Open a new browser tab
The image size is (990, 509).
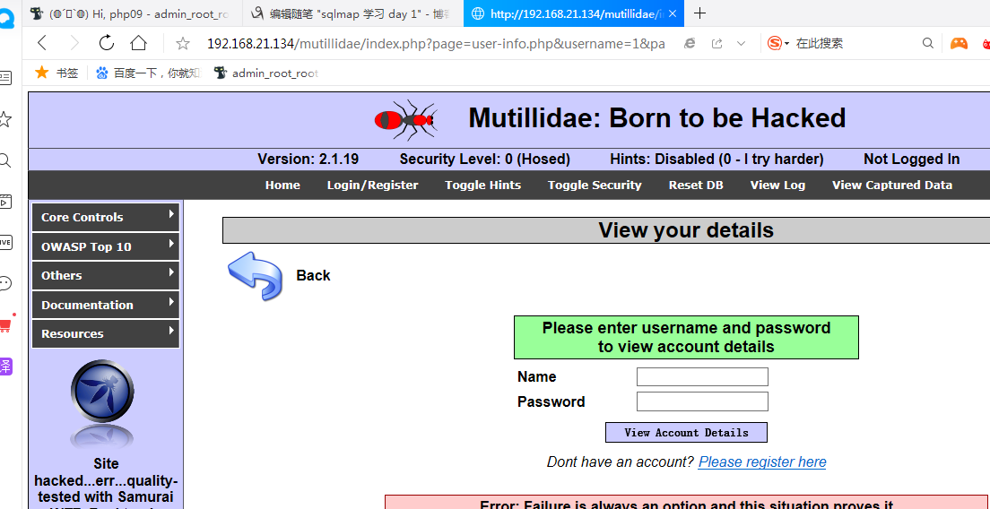[699, 13]
